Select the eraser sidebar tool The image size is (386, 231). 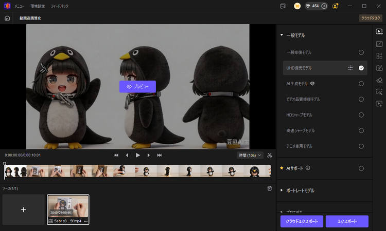[379, 80]
